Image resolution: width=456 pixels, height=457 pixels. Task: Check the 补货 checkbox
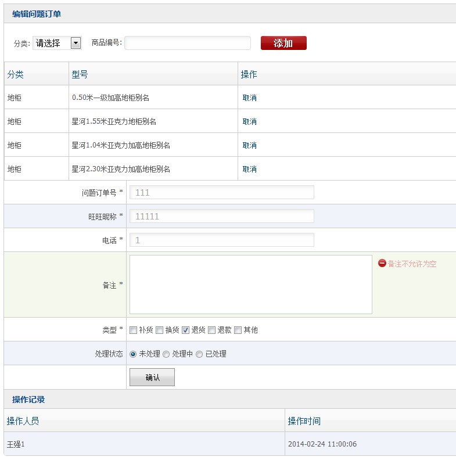[134, 330]
